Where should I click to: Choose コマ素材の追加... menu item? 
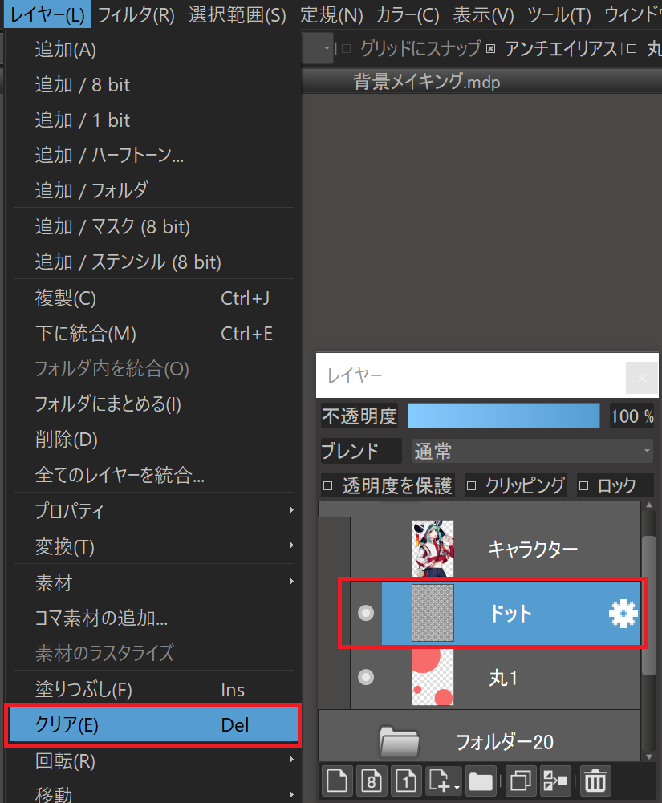153,618
